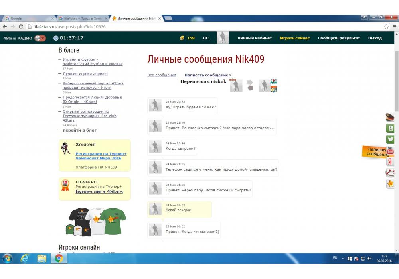
Task: Open the Twitter icon on the right
Action: click(390, 139)
